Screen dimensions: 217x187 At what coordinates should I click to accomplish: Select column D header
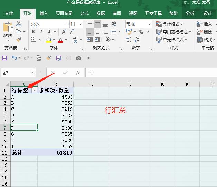(x=130, y=84)
